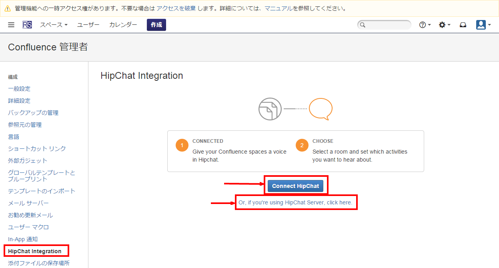Click the 作成 create button

pos(156,25)
